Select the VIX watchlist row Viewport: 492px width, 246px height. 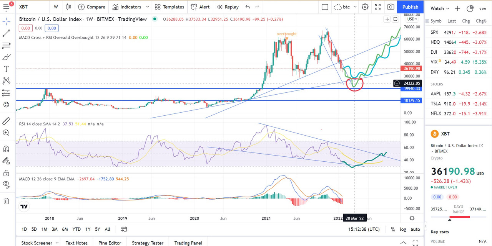pos(459,62)
